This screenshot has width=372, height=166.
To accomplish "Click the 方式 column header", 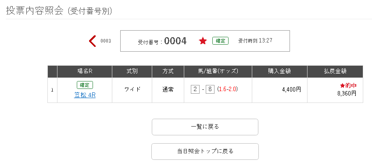I will pos(168,71).
